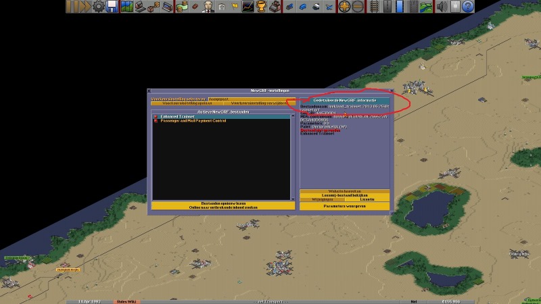
Task: Click the Licentie button
Action: click(367, 201)
